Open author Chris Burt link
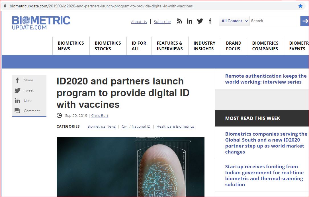309x197 pixels. point(100,115)
